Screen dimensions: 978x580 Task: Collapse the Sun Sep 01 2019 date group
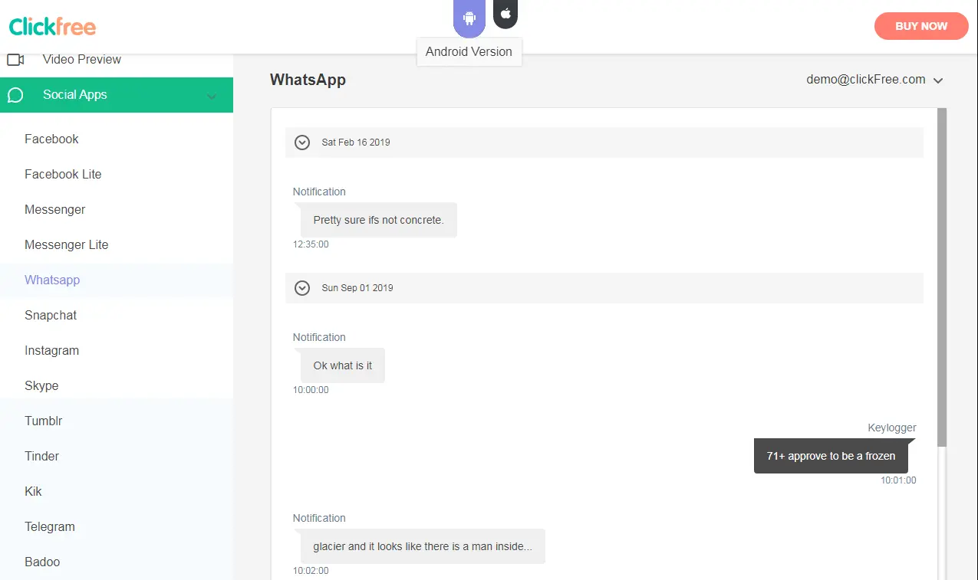point(302,288)
